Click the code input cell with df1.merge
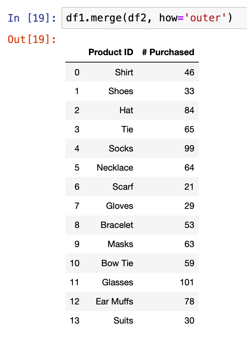 pos(154,18)
